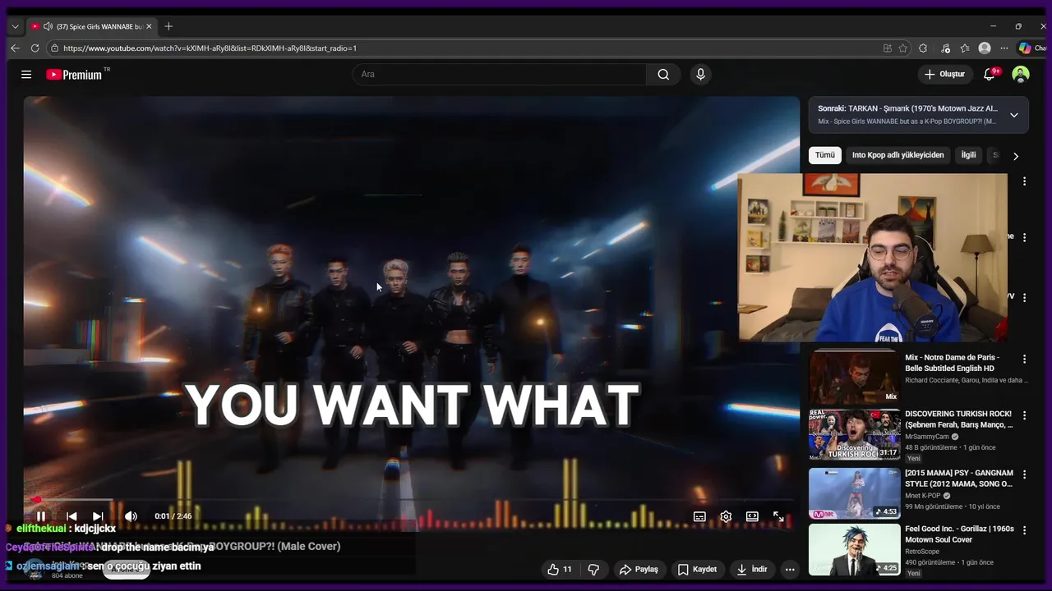The height and width of the screenshot is (591, 1052).
Task: Open browser Settings and more menu
Action: tap(1004, 48)
